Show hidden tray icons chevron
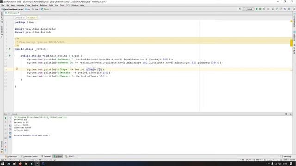Screen dimensions: 296x166 [x=269, y=164]
